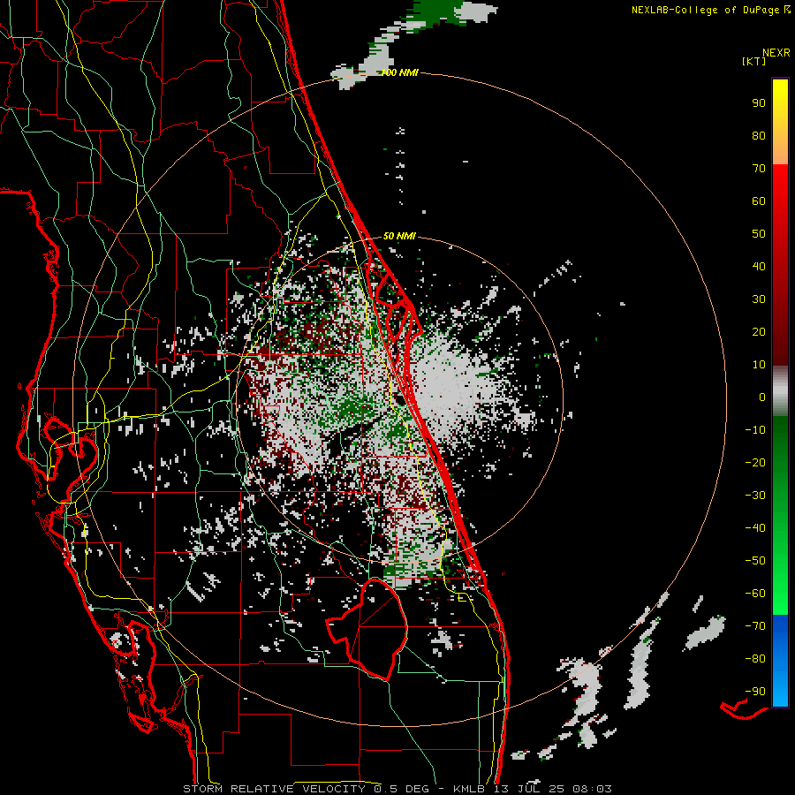Viewport: 795px width, 795px height.
Task: Click the positive 80 knot scale label
Action: click(x=759, y=135)
